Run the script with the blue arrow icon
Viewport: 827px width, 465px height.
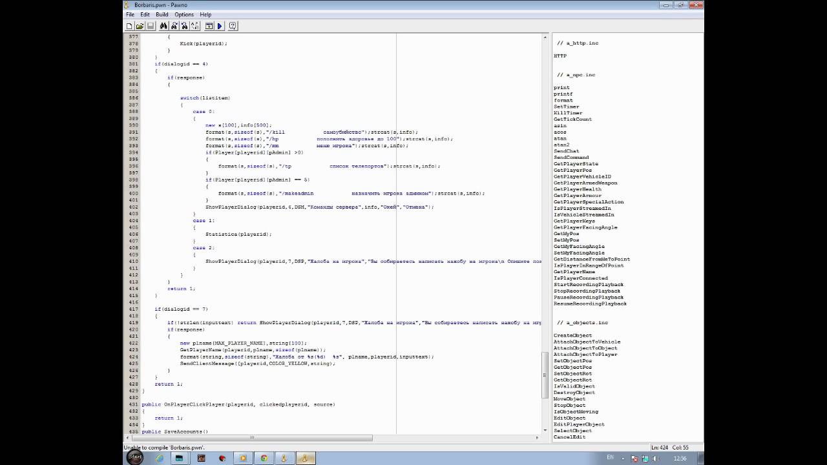tap(220, 26)
